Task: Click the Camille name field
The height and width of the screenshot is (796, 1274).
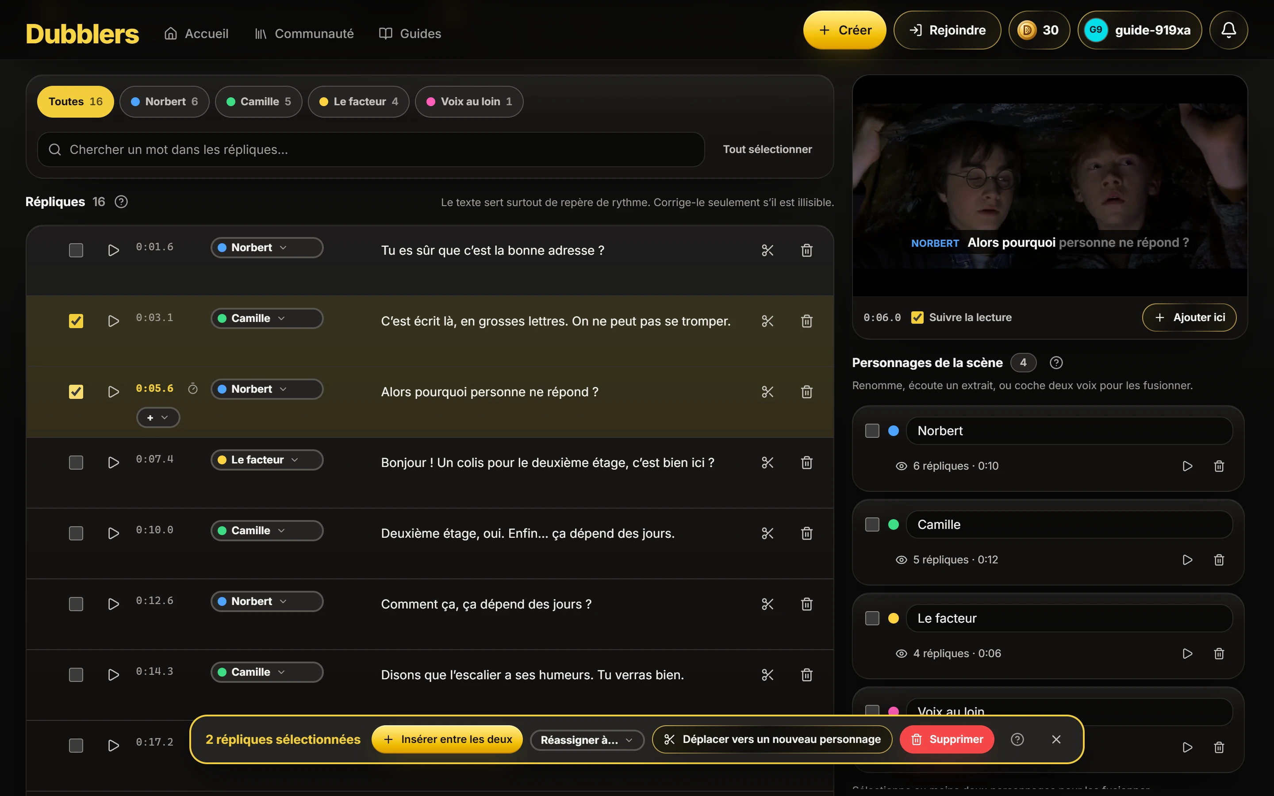Action: click(1069, 524)
